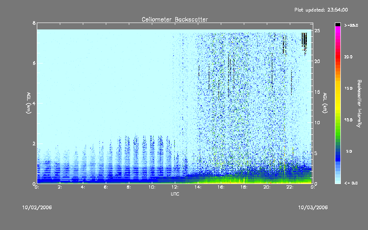Click the 'Plot updated: 23:54:00' timestamp
Screen dimensions: 368x230
321,10
